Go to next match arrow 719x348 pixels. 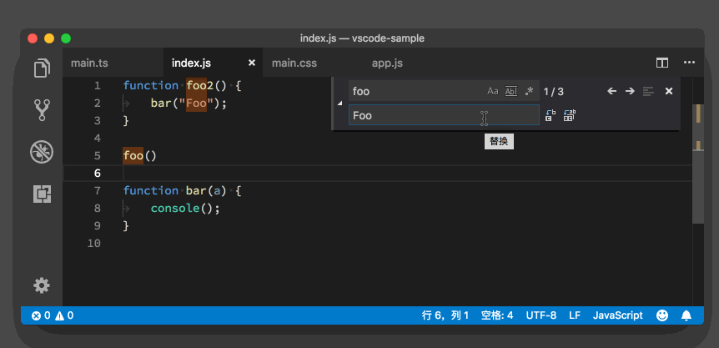tap(630, 91)
